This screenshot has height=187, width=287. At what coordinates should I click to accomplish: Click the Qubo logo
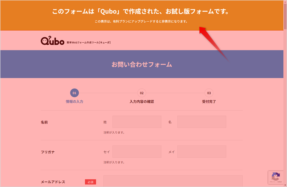[52, 41]
